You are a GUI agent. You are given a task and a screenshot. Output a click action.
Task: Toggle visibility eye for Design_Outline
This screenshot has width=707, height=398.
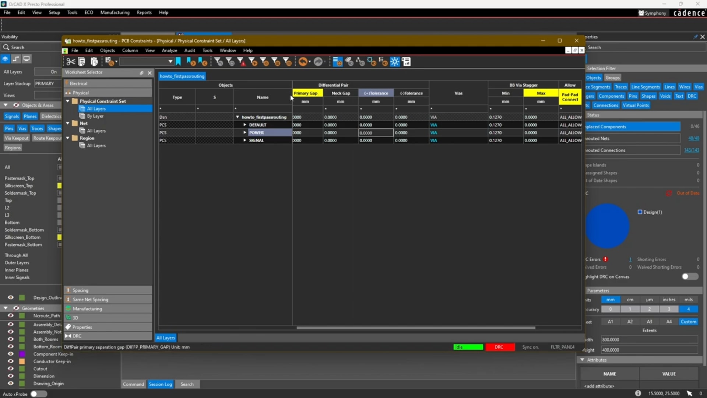pyautogui.click(x=11, y=297)
